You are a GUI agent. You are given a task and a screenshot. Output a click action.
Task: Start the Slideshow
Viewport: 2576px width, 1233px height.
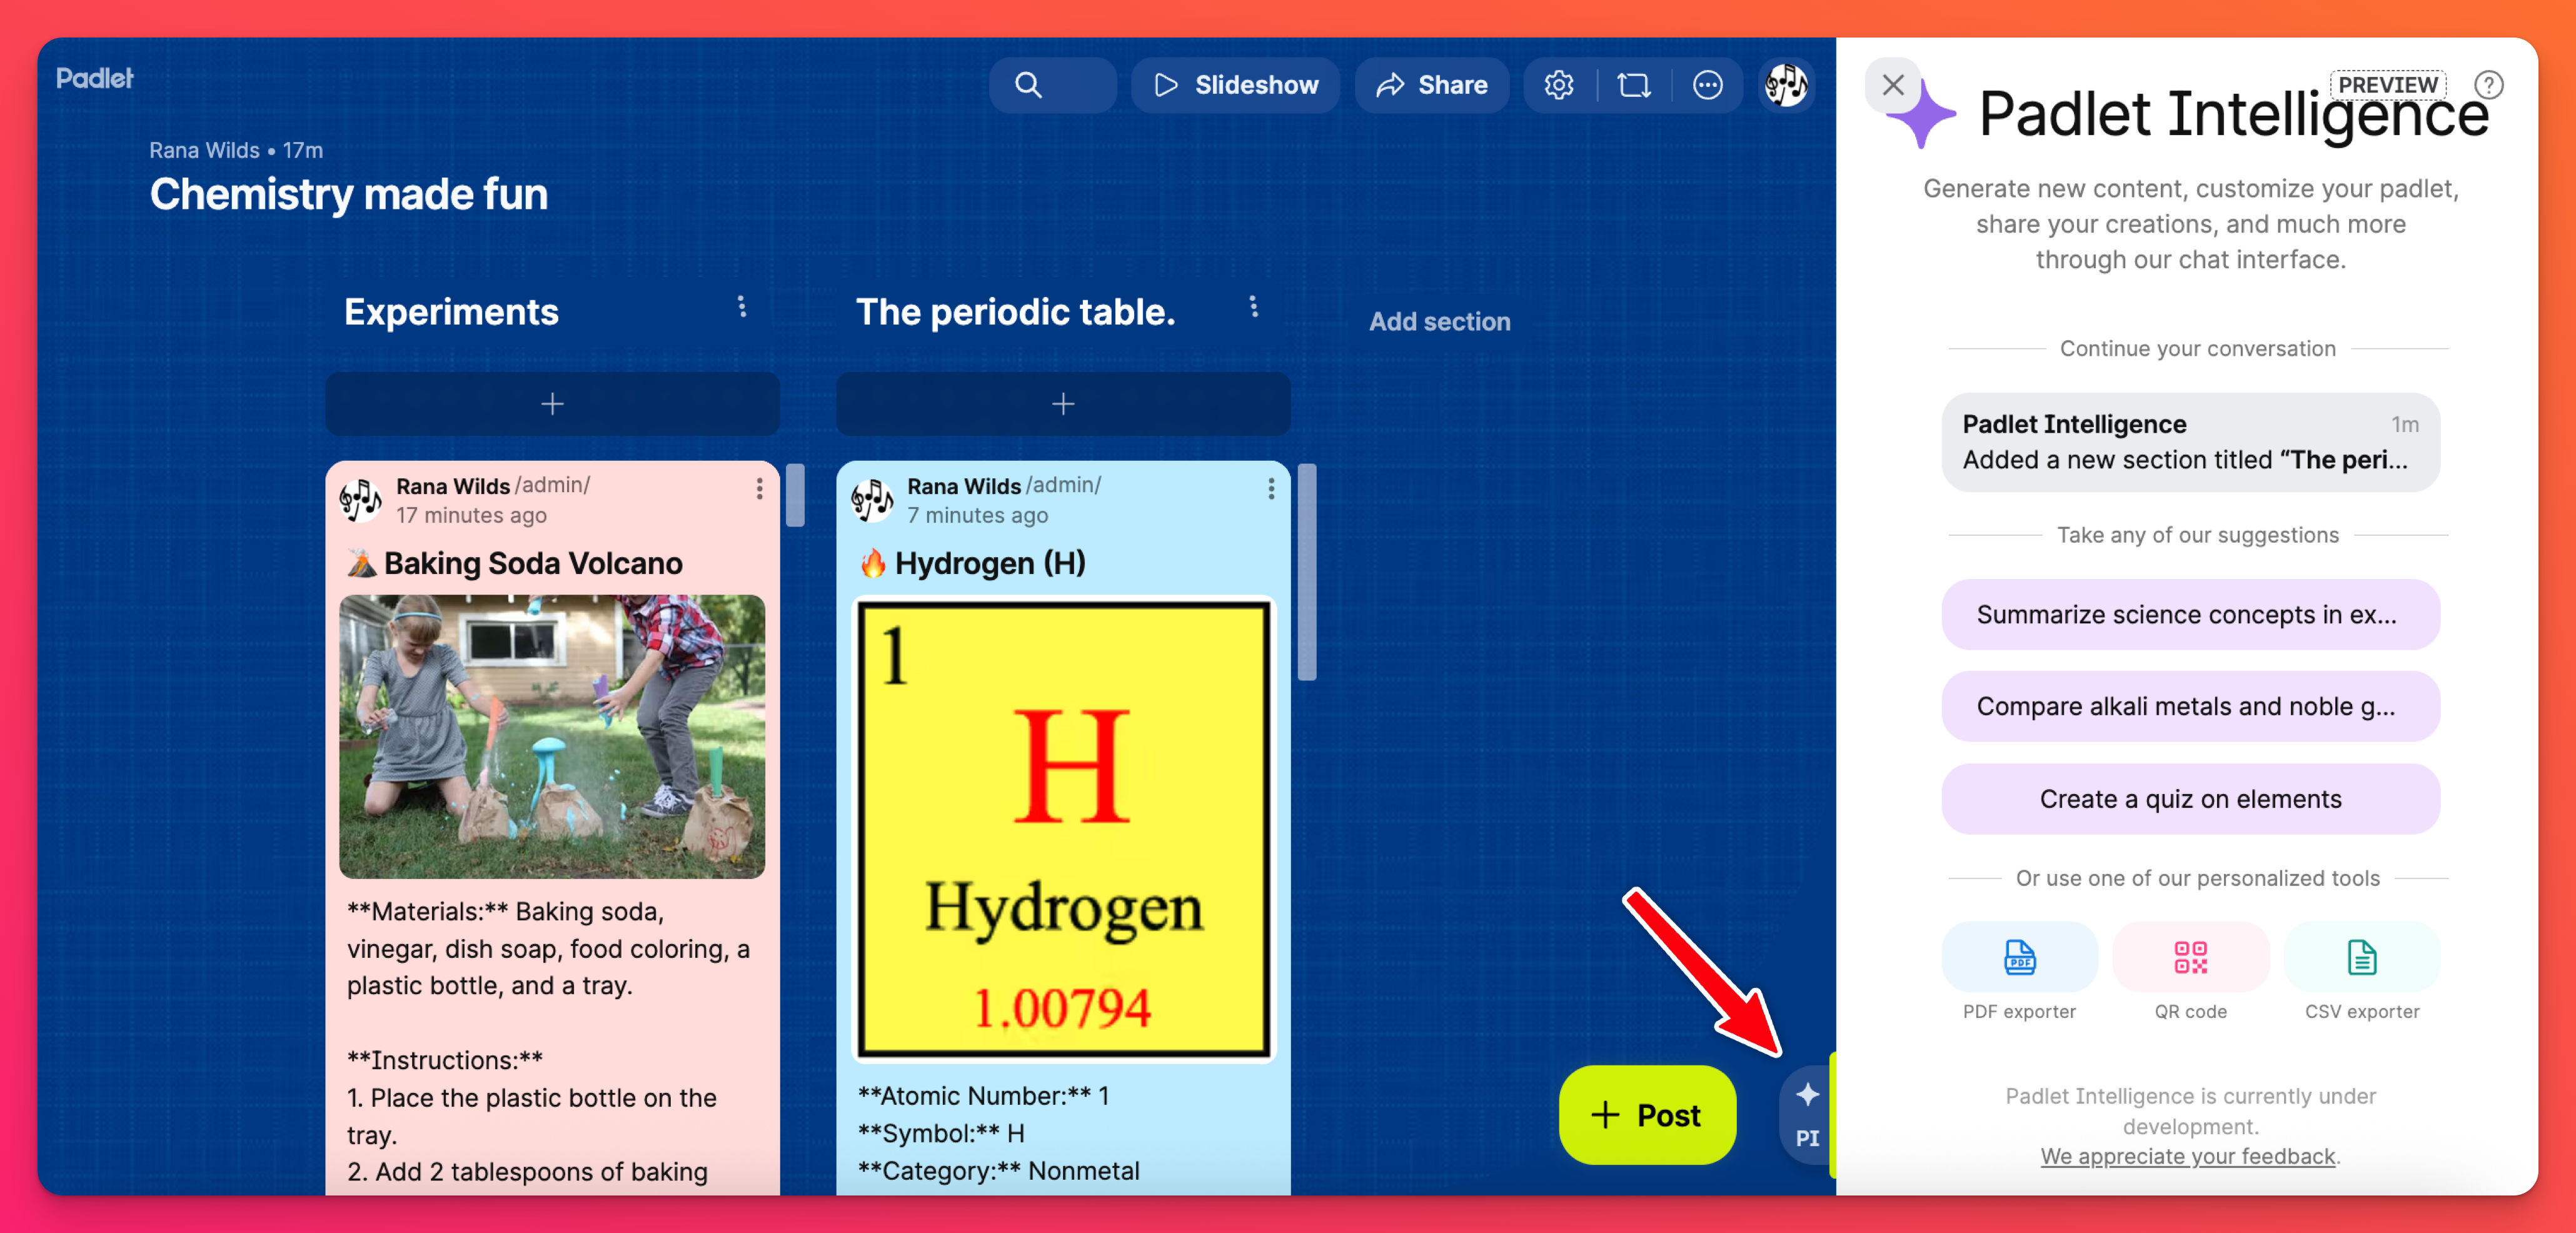[1235, 85]
